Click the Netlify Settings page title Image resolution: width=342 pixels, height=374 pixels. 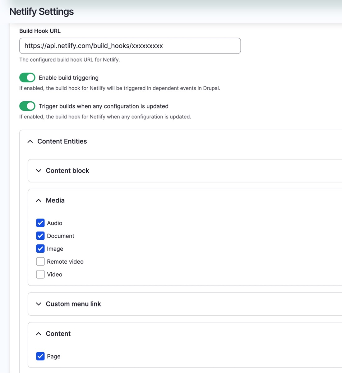pyautogui.click(x=41, y=11)
